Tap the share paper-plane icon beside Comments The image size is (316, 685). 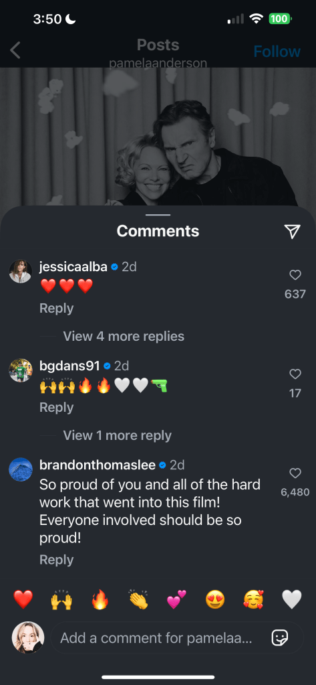(292, 232)
